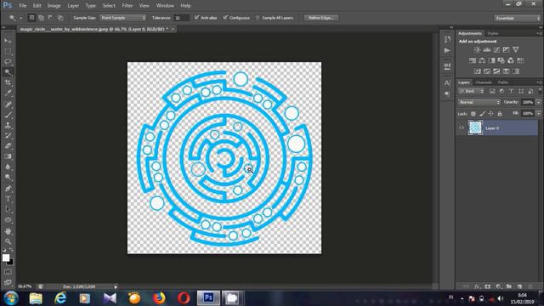Create a new group folder
The image size is (544, 306).
click(509, 286)
